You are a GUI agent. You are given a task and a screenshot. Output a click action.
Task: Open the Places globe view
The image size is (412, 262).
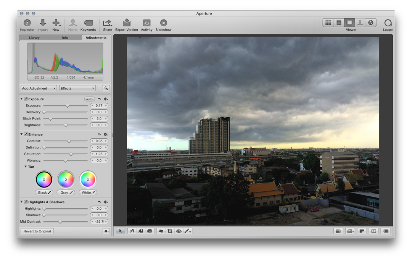pos(371,23)
